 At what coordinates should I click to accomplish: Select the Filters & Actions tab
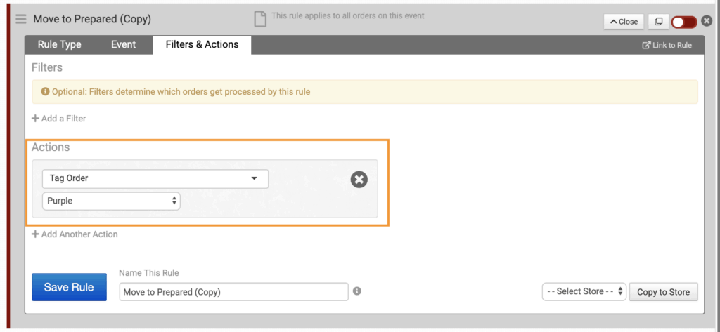coord(202,44)
